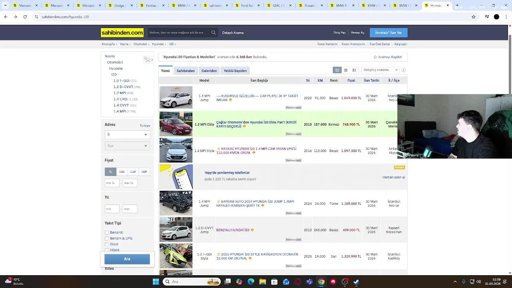Image resolution: width=512 pixels, height=288 pixels.
Task: Click the min TL price field
Action: (x=112, y=183)
